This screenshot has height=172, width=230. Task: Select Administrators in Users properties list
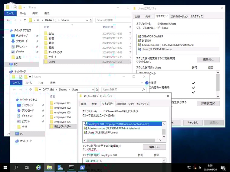[167, 45]
